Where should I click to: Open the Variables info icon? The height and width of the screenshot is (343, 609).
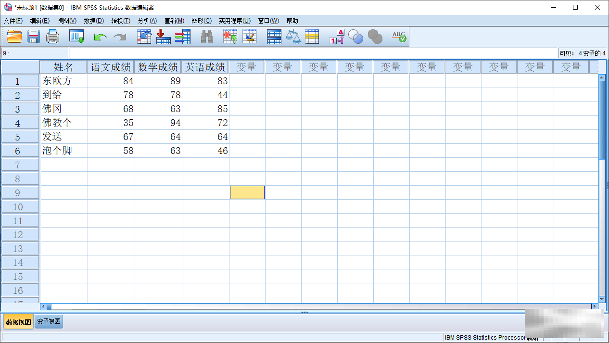[183, 37]
